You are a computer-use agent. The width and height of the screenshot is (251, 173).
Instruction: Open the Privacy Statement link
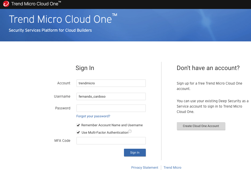(x=145, y=168)
